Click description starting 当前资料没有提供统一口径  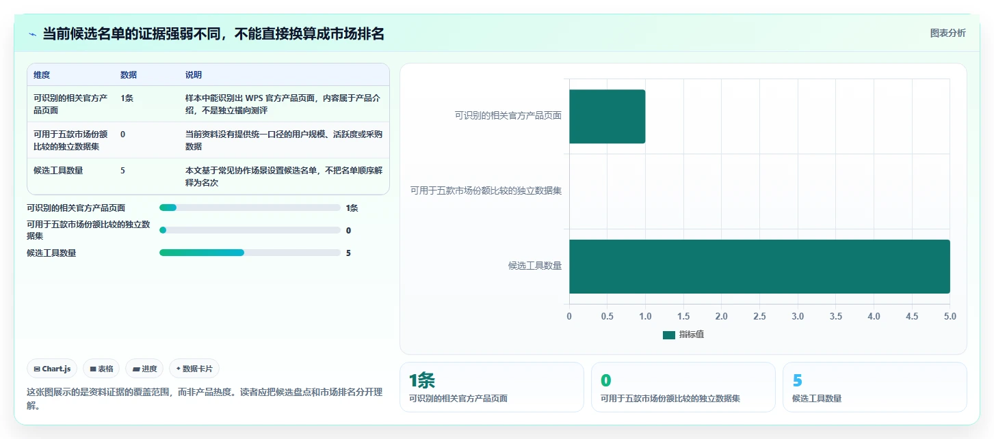coord(283,140)
